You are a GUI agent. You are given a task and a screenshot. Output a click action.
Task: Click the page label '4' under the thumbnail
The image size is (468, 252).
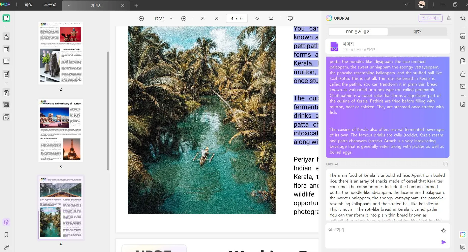click(61, 244)
